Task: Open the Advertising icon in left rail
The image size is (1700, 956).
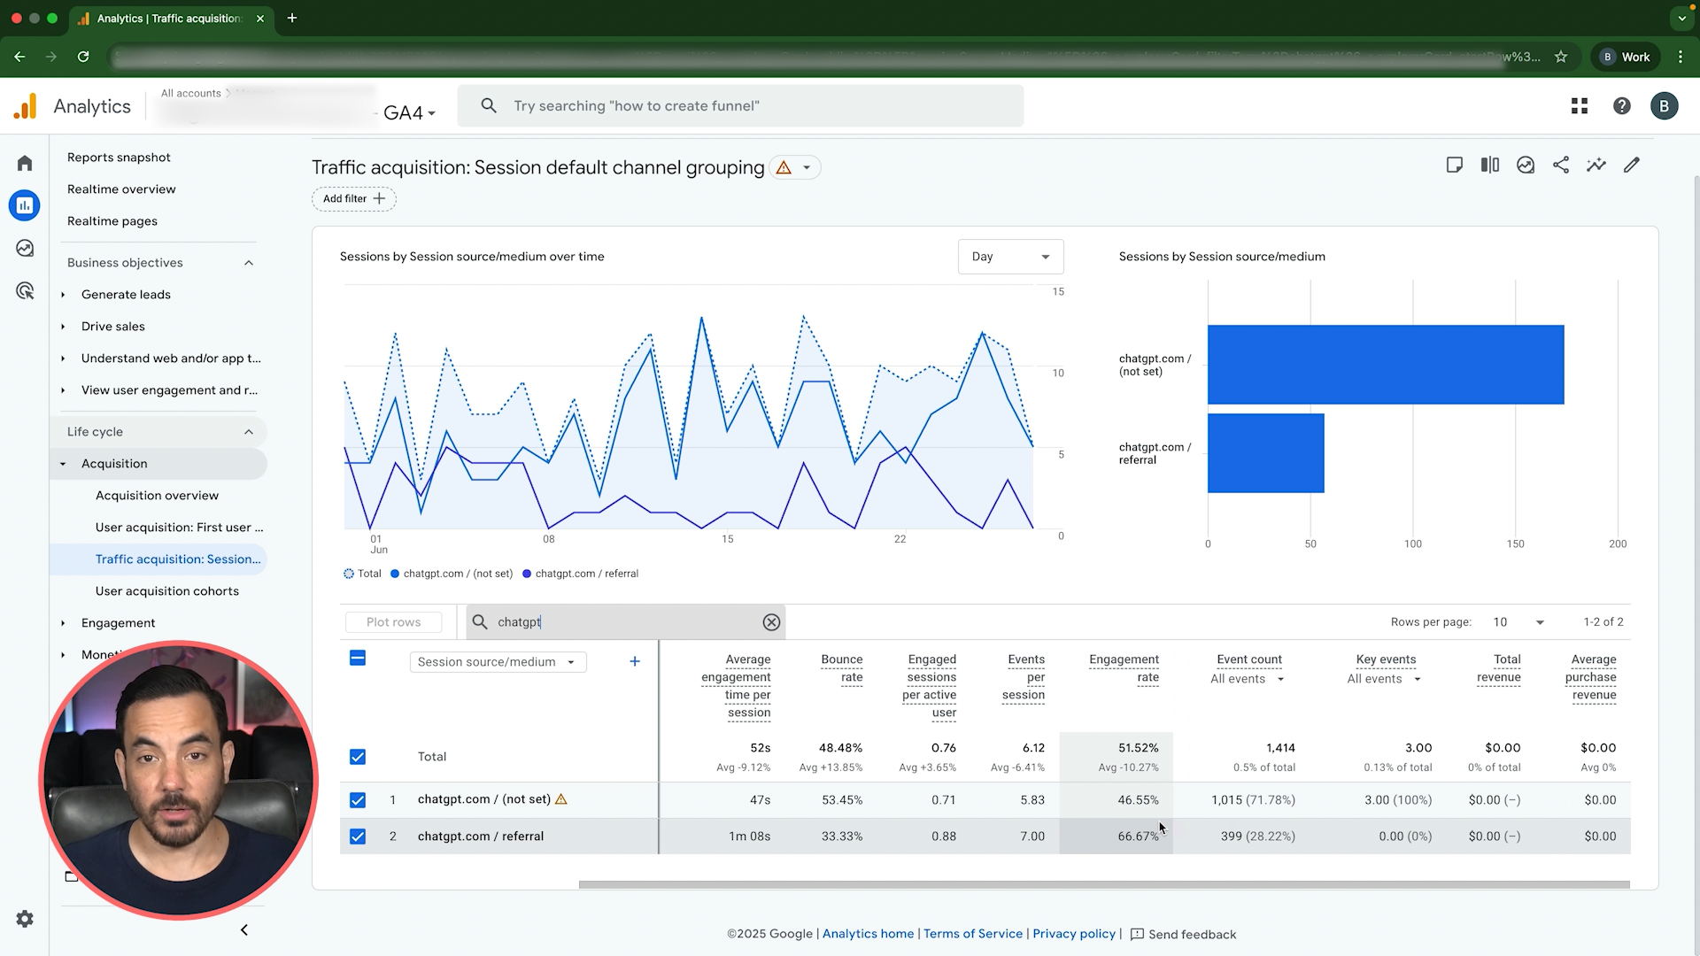Action: tap(25, 291)
